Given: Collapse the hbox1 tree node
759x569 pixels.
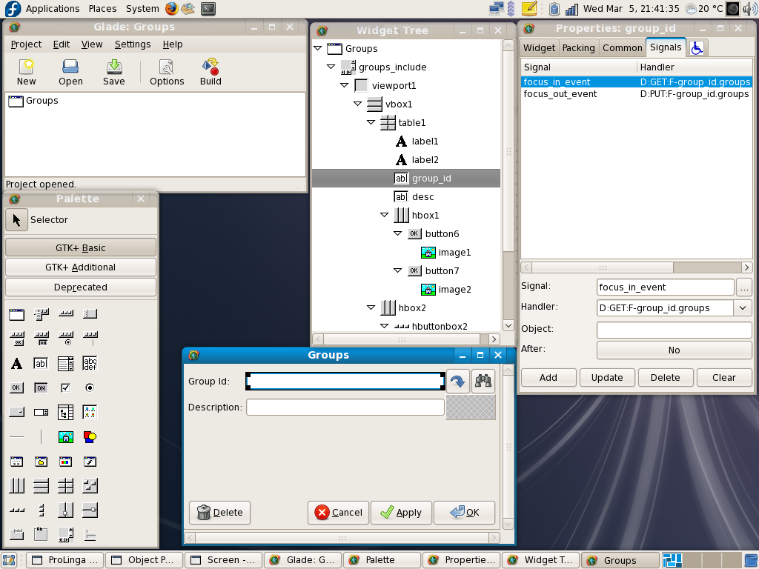Looking at the screenshot, I should click(385, 215).
